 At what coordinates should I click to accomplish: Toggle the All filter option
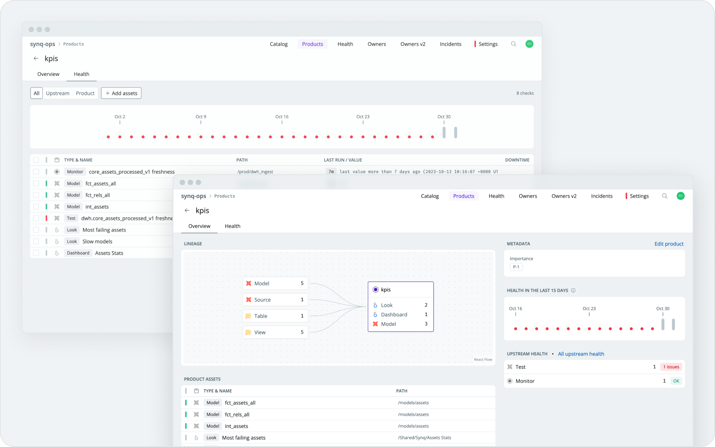coord(36,93)
